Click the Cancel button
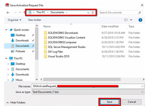 coord(132,102)
